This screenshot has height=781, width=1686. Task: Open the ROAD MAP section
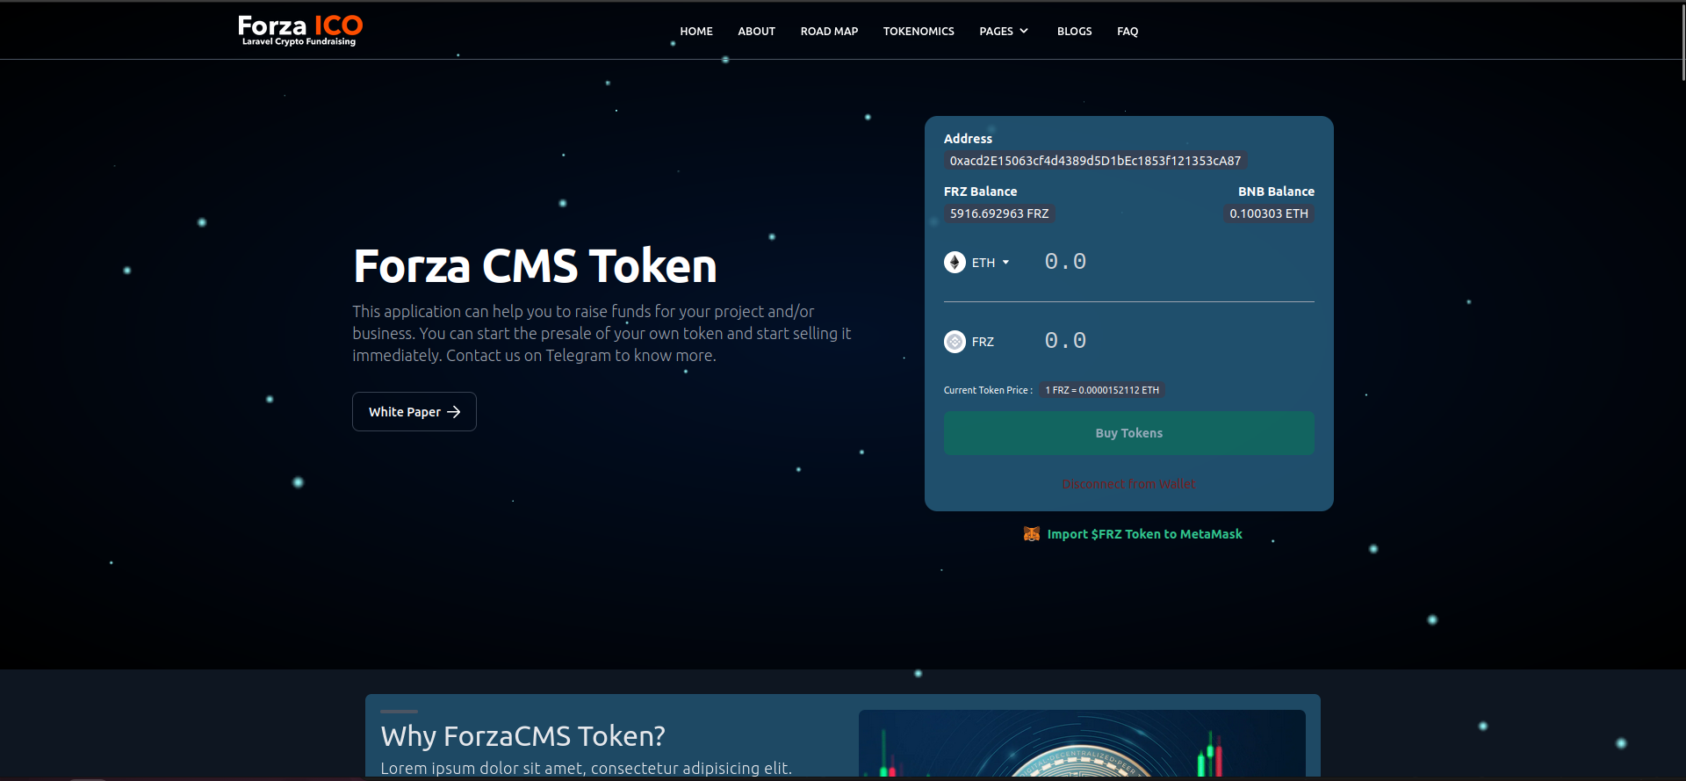coord(829,32)
